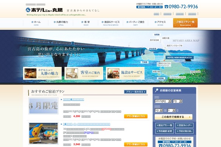221x147 pixels.
Task: Click the プラン一覧を見る button
Action: (x=135, y=92)
